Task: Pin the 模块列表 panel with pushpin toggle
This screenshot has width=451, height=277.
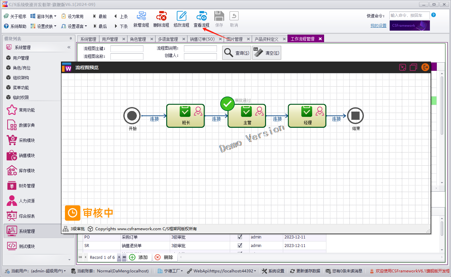Action: [x=70, y=38]
